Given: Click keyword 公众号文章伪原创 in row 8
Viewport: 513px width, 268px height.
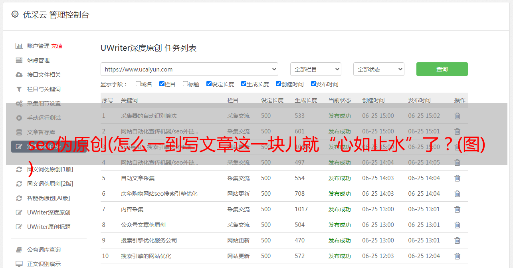Looking at the screenshot, I should (143, 225).
